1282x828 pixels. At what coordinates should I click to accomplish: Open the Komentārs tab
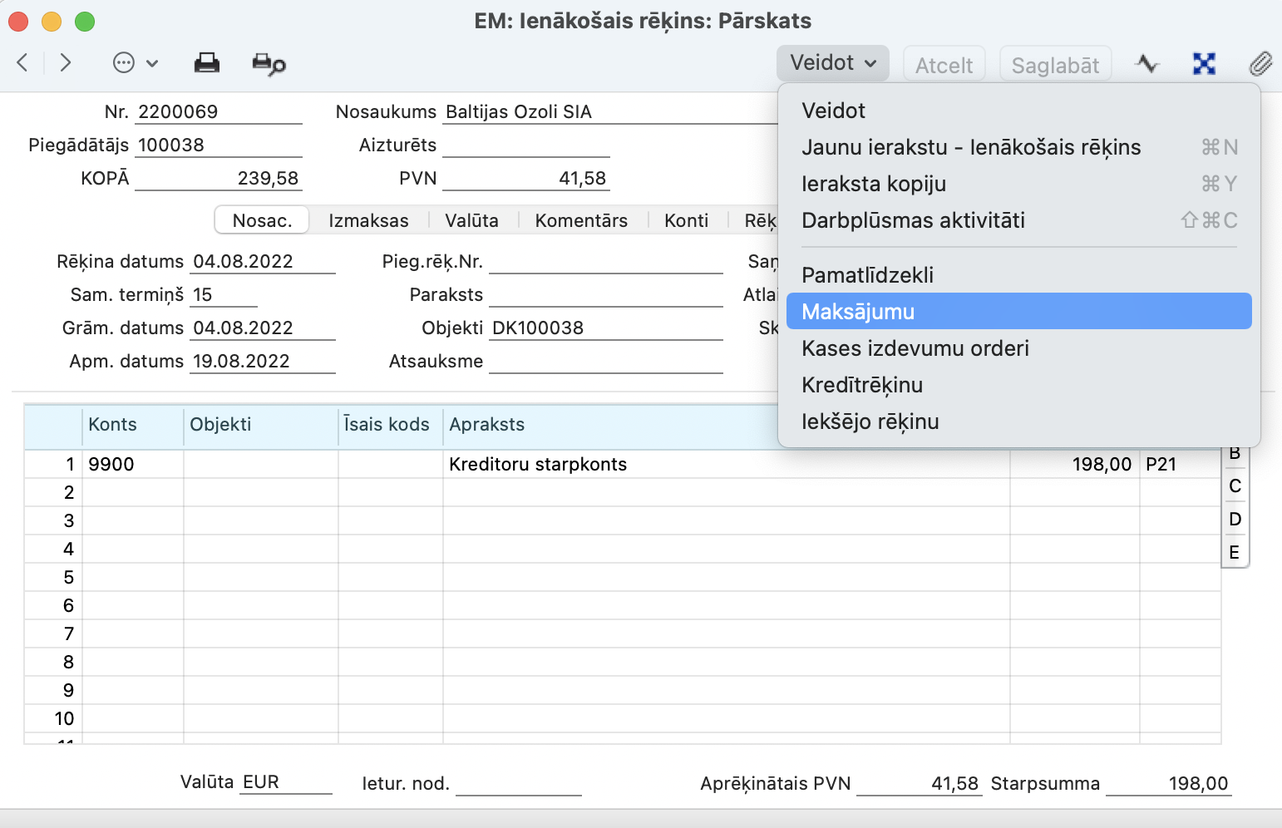[581, 220]
